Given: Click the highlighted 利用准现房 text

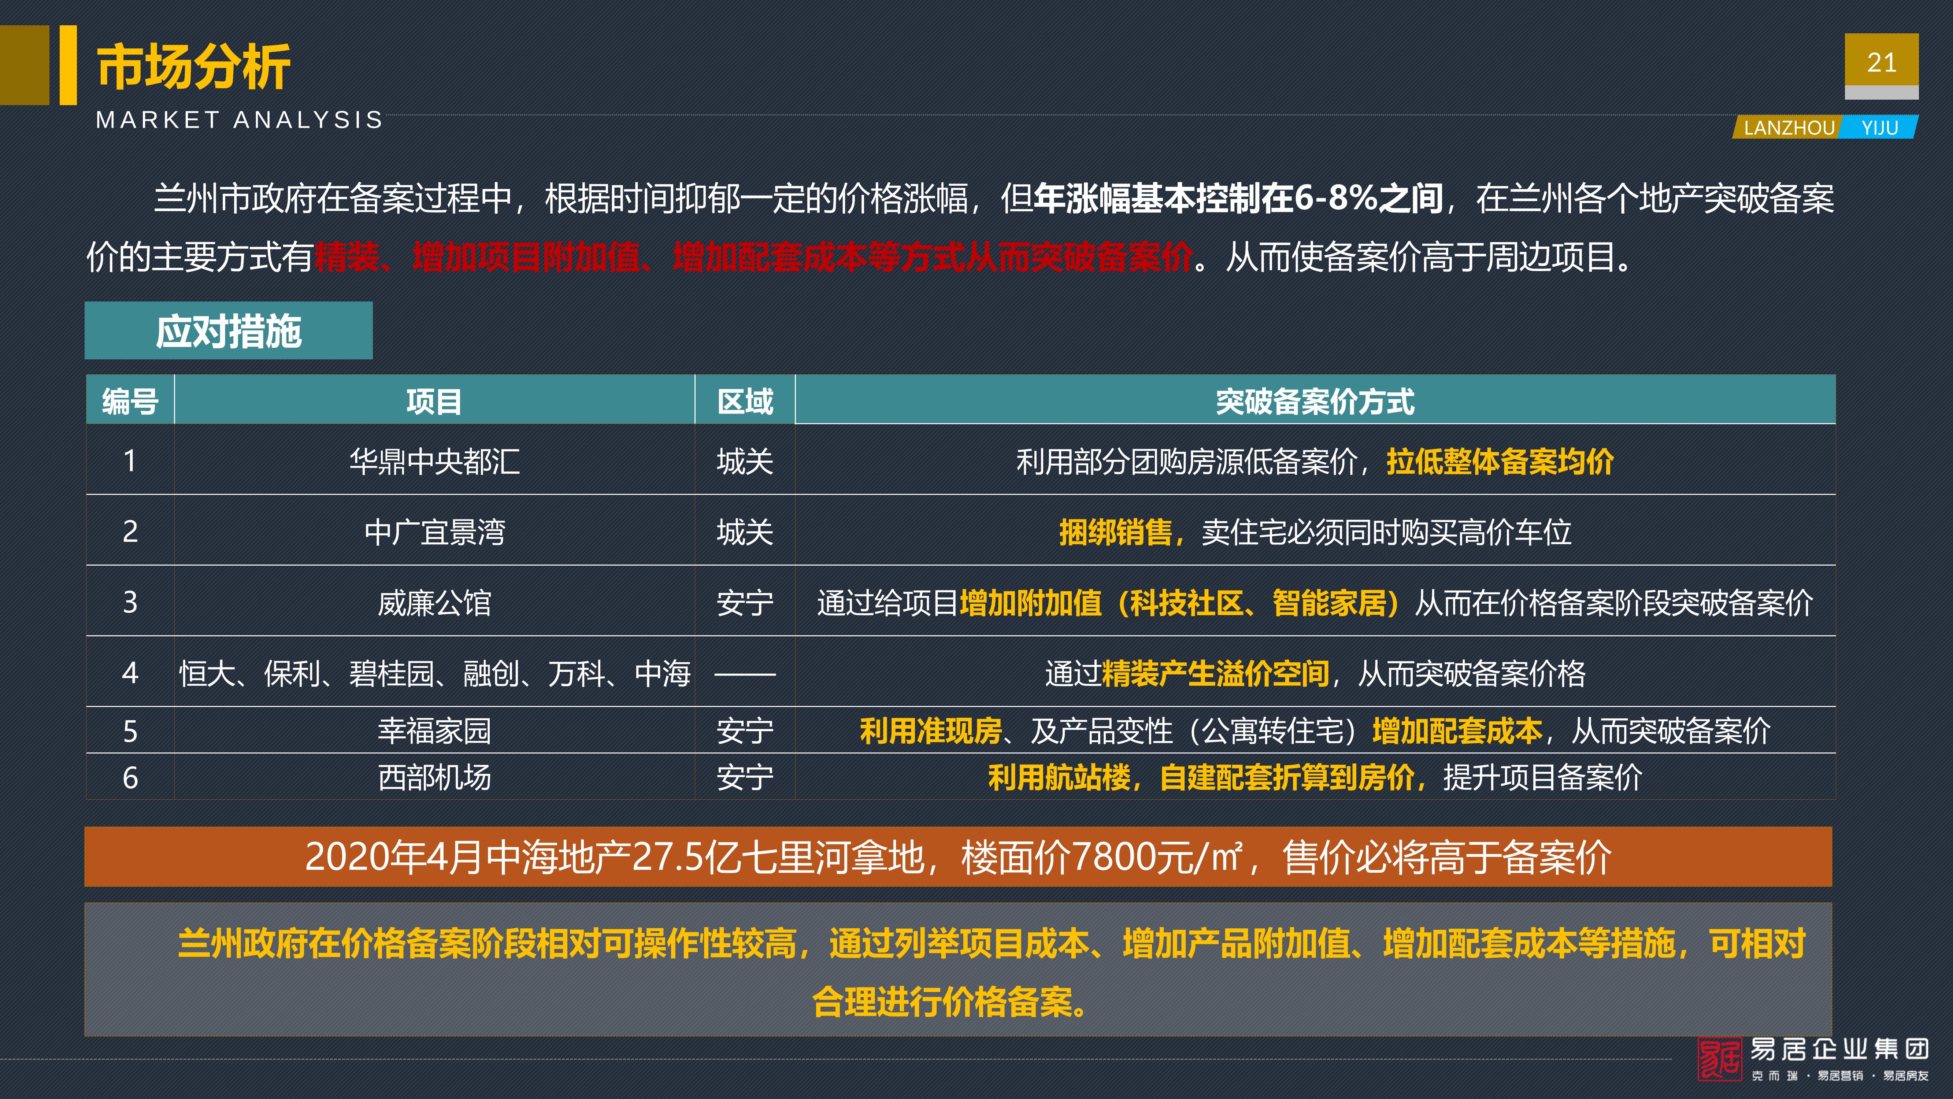Looking at the screenshot, I should 931,731.
